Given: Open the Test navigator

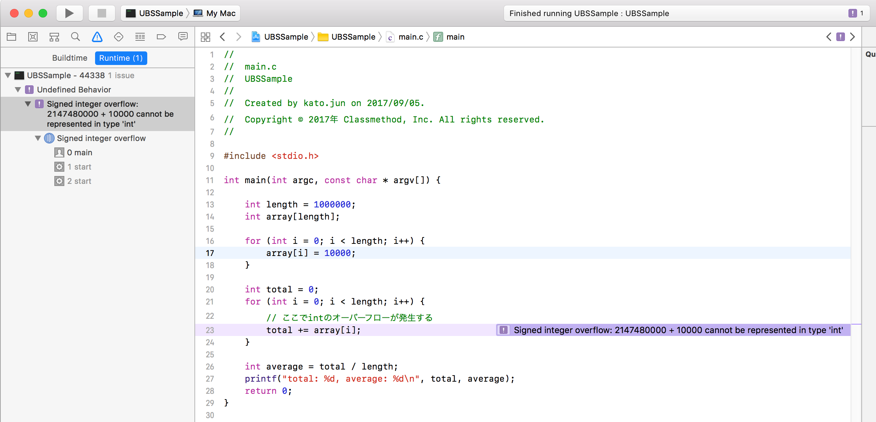Looking at the screenshot, I should click(x=118, y=36).
